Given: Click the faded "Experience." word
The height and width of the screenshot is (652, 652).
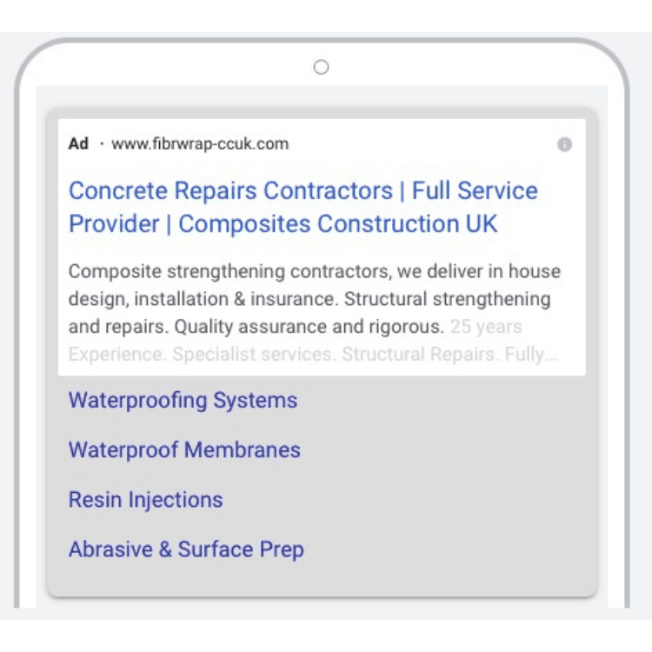Looking at the screenshot, I should point(116,355).
